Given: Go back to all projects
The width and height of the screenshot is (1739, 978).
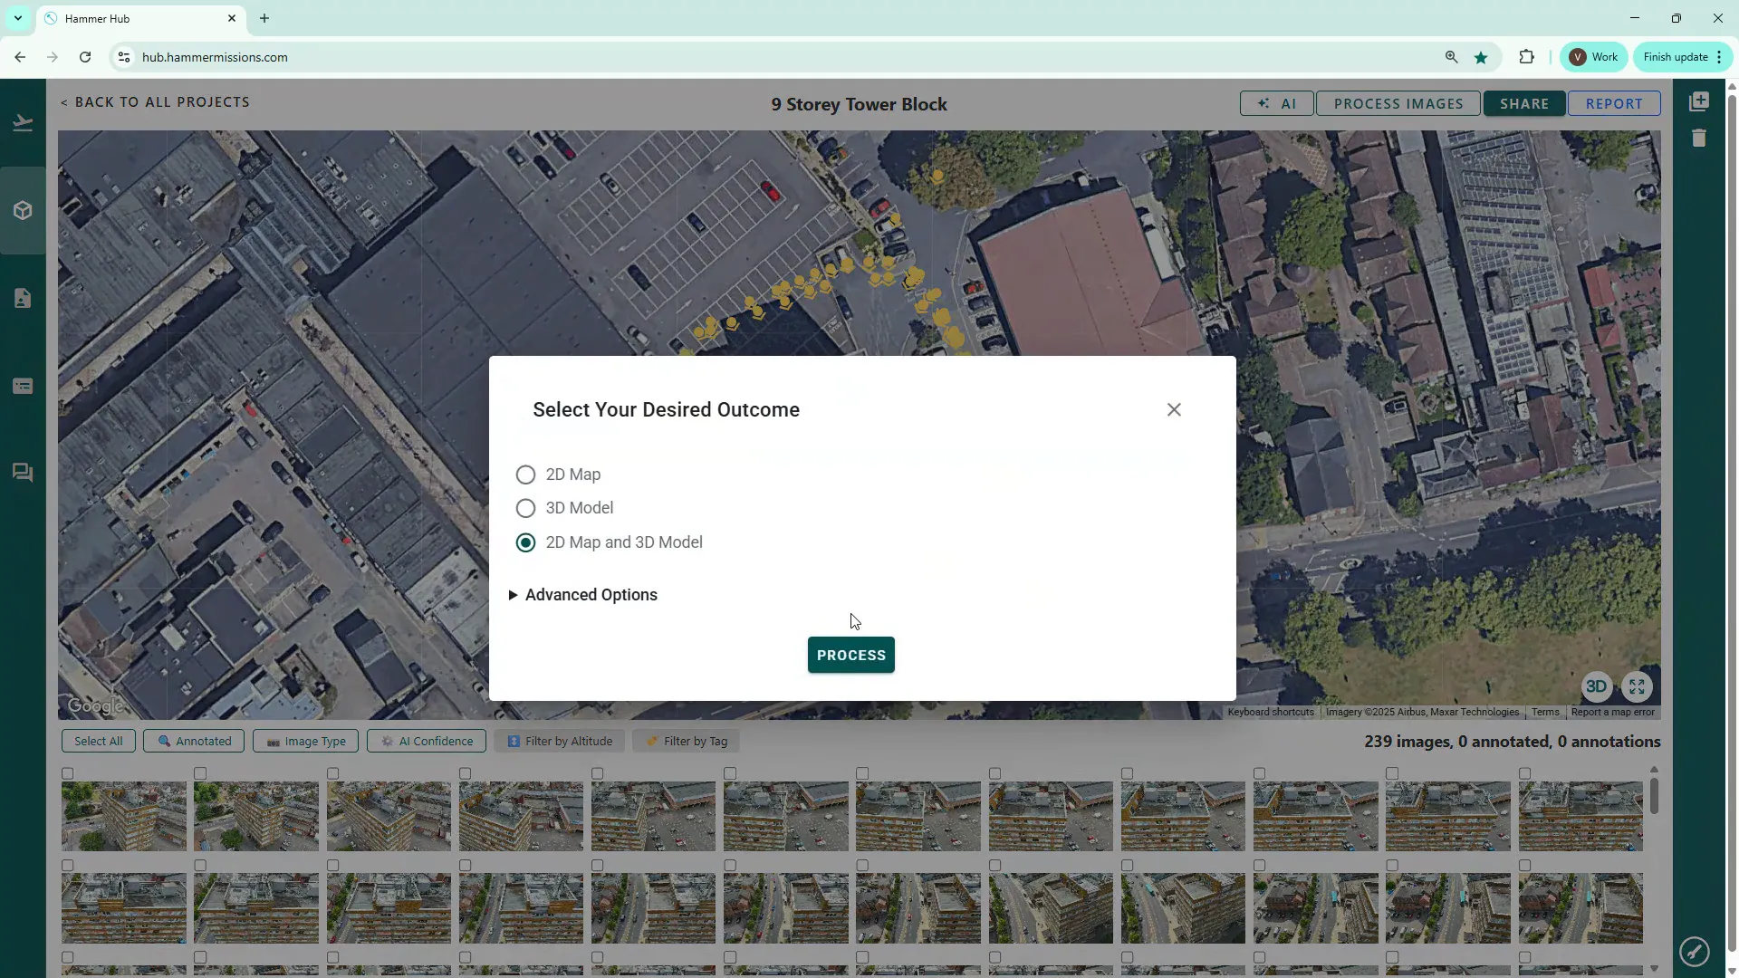Looking at the screenshot, I should click(155, 102).
